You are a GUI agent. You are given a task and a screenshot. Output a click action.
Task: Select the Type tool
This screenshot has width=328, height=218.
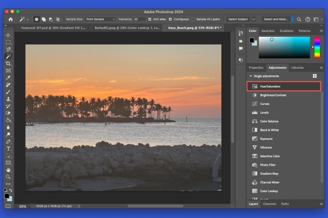(x=8, y=149)
